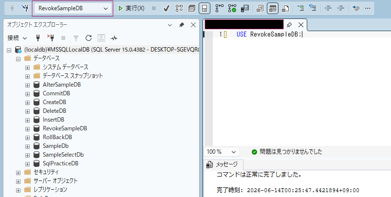Click SqlPracticeDB database icon
The height and width of the screenshot is (197, 391).
(37, 163)
